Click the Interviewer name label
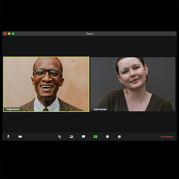179x179 pixels. (x=13, y=109)
